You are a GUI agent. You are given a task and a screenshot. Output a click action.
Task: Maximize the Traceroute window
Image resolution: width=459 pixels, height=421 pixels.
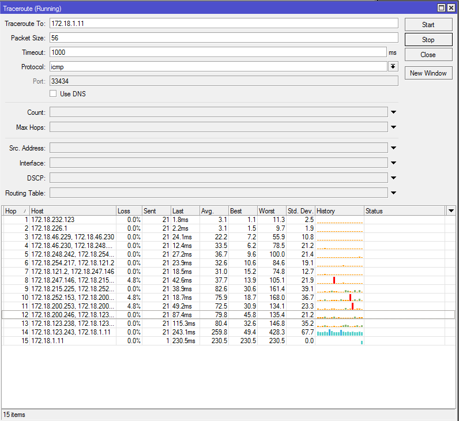tap(442, 8)
